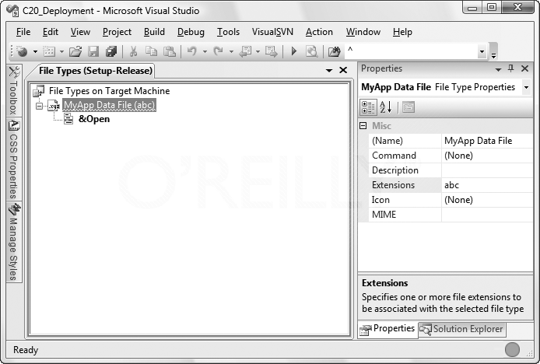Open the Find combo box dropdown arrow

pos(482,51)
